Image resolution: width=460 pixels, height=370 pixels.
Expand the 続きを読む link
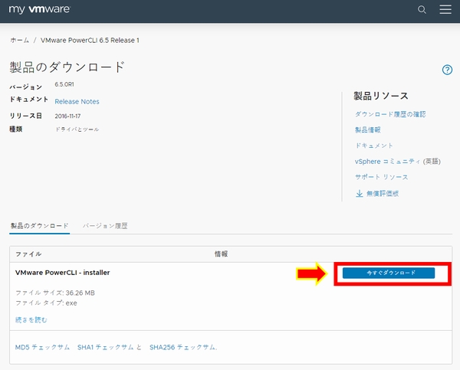[x=31, y=320]
